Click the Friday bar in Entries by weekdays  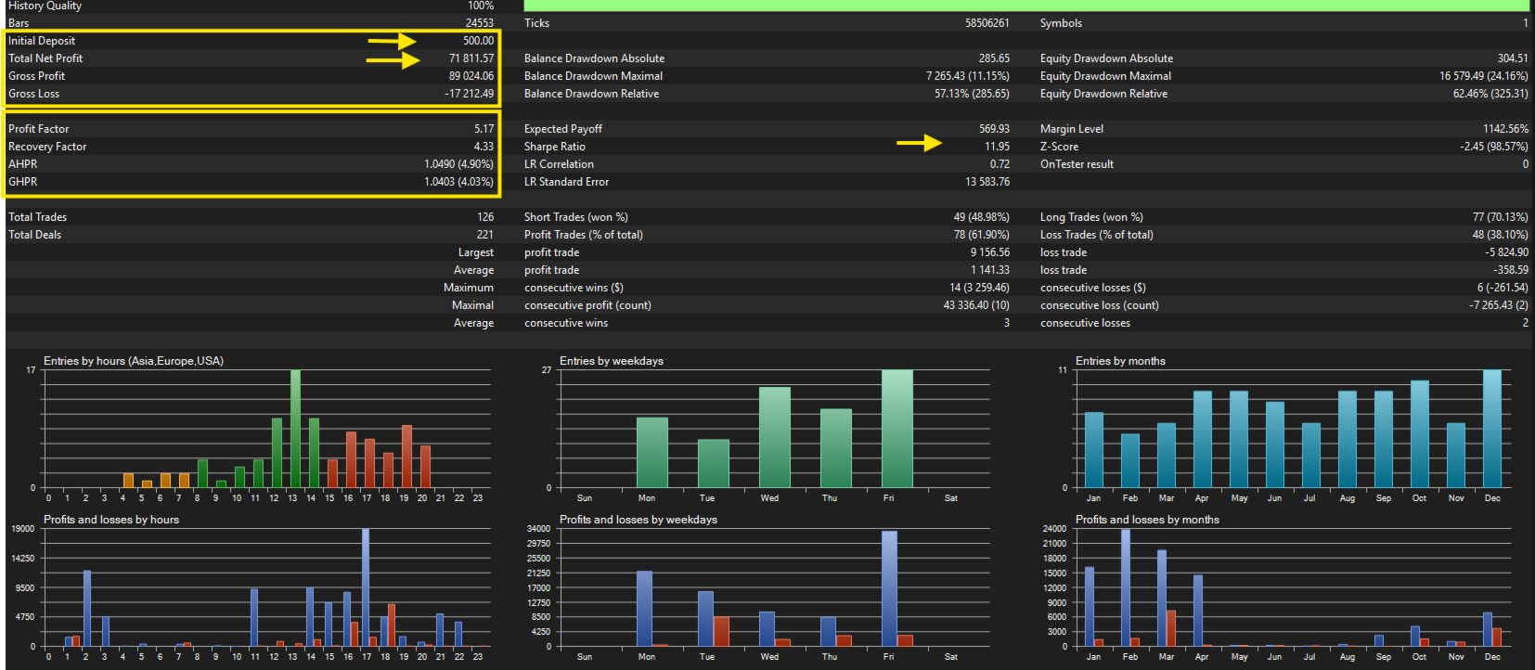tap(896, 428)
